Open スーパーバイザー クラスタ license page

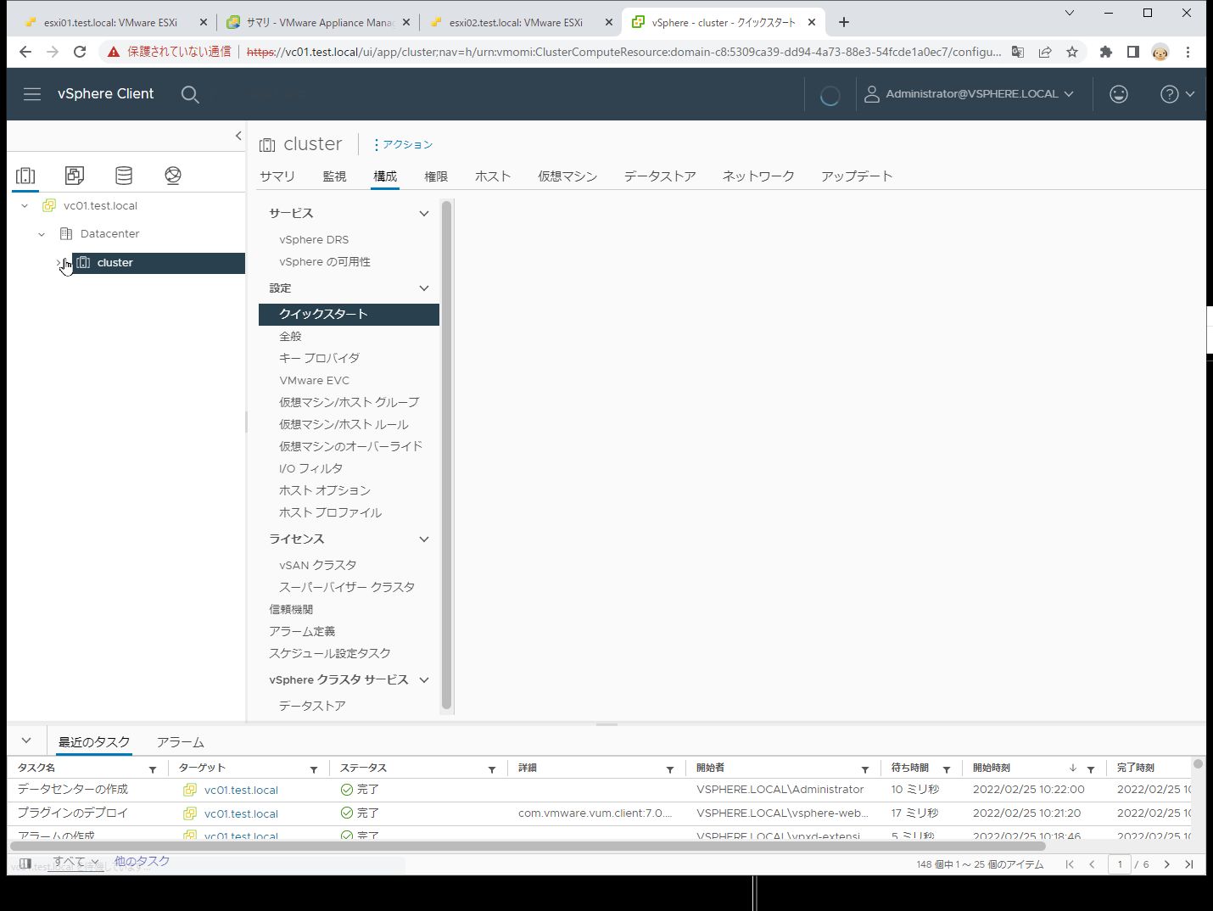click(349, 588)
